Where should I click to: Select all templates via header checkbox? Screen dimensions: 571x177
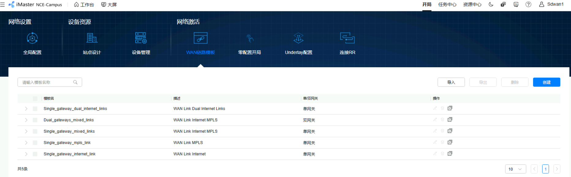click(35, 98)
